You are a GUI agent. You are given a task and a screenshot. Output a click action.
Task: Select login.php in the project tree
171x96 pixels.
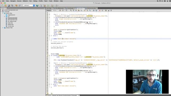10,23
